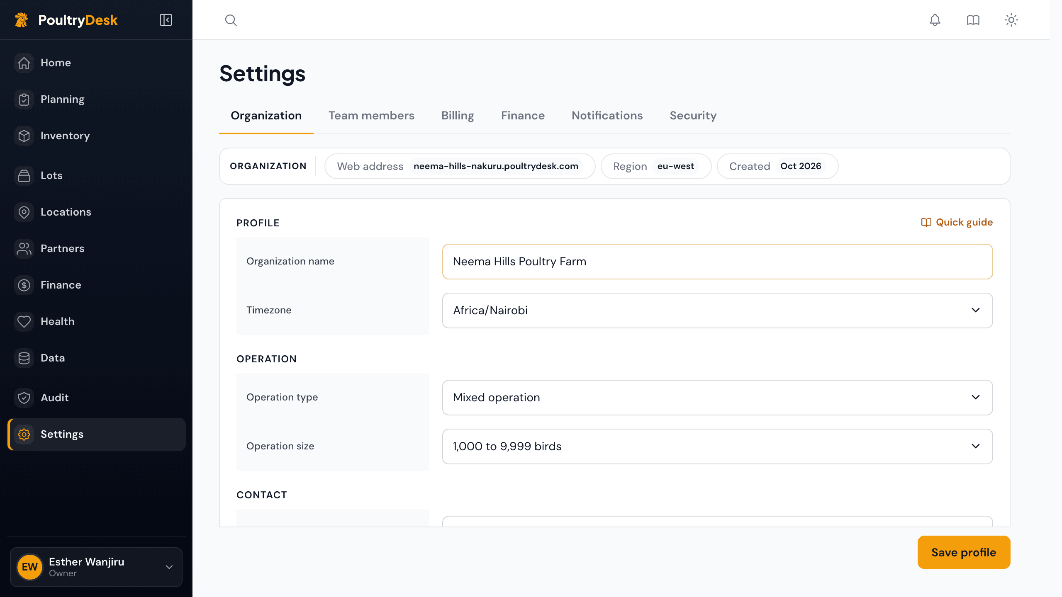Open notifications bell icon
The image size is (1062, 597).
coord(935,20)
